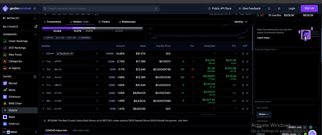Open the Wallet dropdown under Get Crypto
Image resolution: width=322 pixels, height=135 pixels.
(x=264, y=114)
